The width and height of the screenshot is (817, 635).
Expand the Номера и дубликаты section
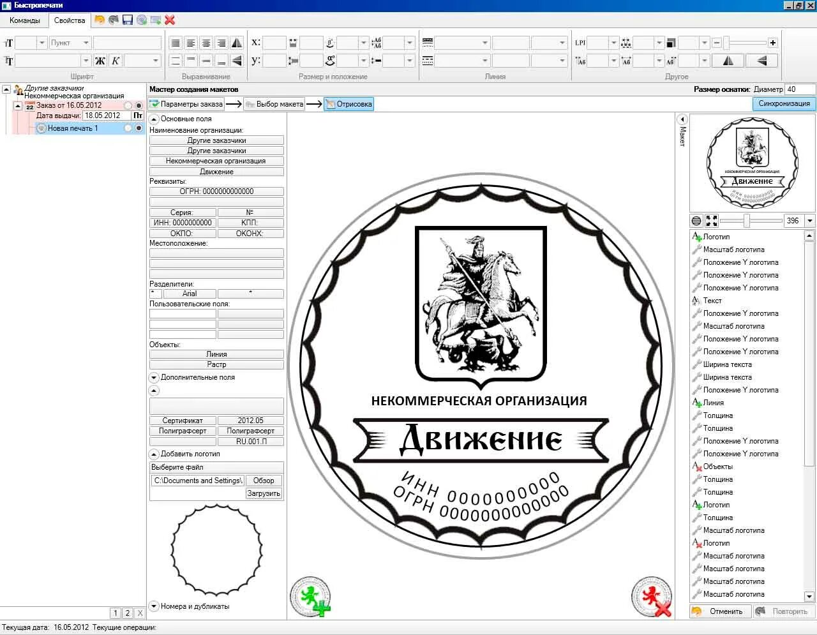point(154,606)
